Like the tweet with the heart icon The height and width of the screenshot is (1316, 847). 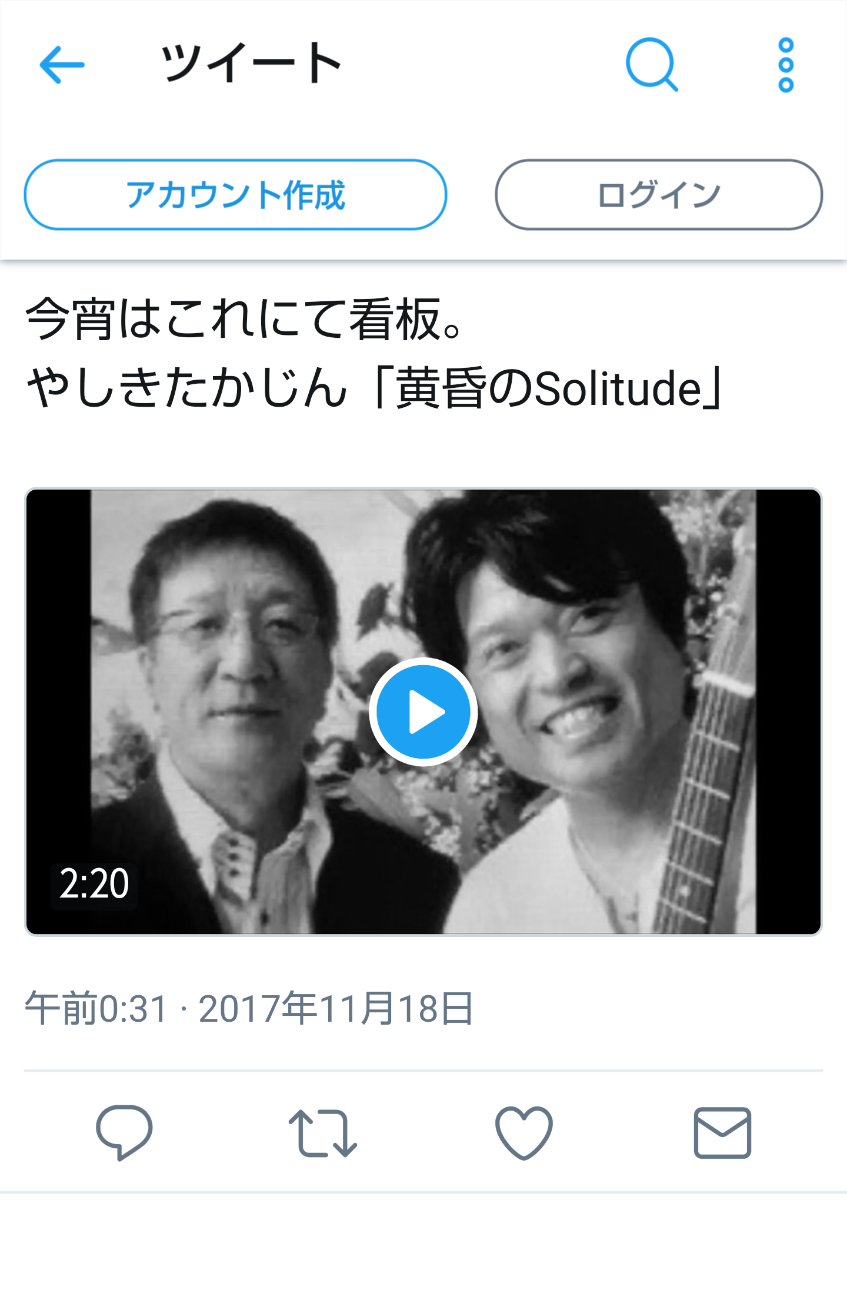tap(523, 1133)
